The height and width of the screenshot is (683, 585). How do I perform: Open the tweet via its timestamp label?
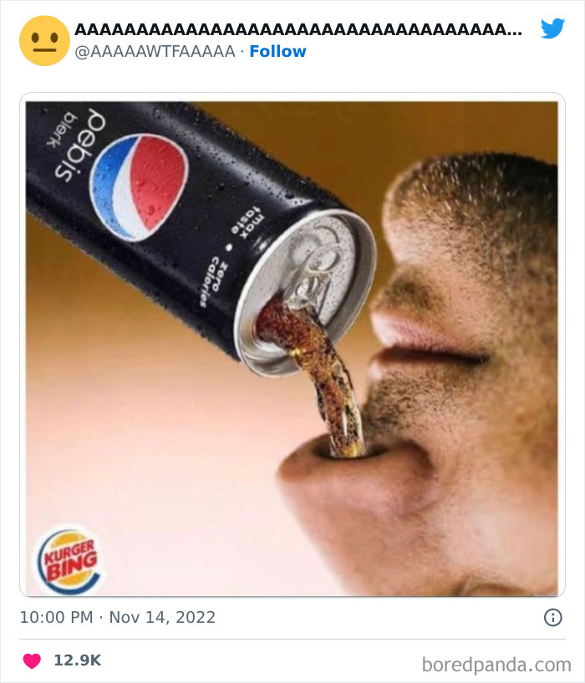point(115,618)
